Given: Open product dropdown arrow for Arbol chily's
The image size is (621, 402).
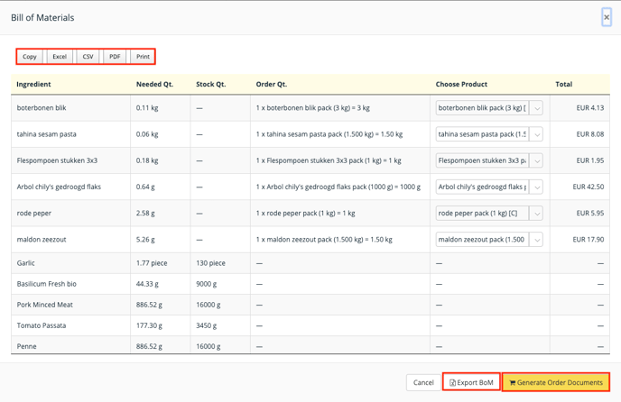Looking at the screenshot, I should click(536, 187).
